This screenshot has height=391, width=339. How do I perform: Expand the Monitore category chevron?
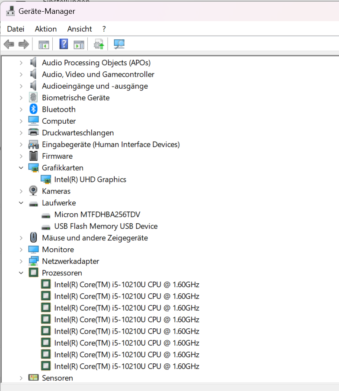click(x=21, y=250)
